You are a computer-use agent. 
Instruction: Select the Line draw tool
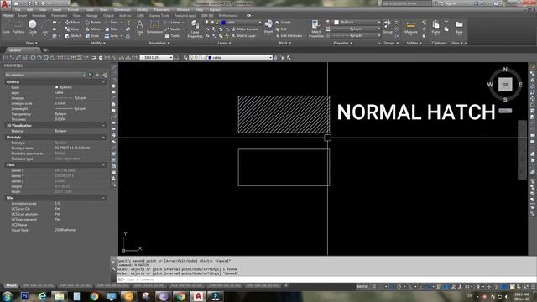(x=7, y=27)
